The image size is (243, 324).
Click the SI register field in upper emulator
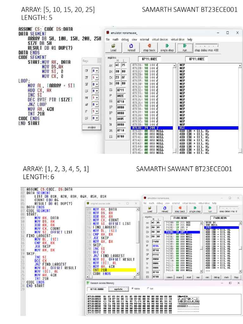click(x=121, y=119)
